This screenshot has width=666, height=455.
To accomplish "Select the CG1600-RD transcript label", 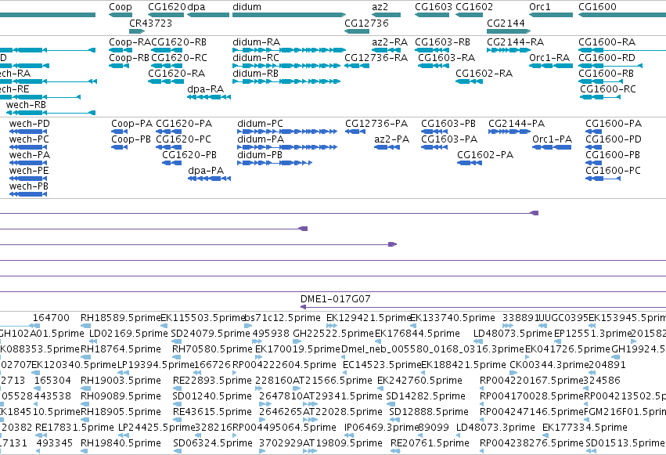I will click(x=607, y=58).
